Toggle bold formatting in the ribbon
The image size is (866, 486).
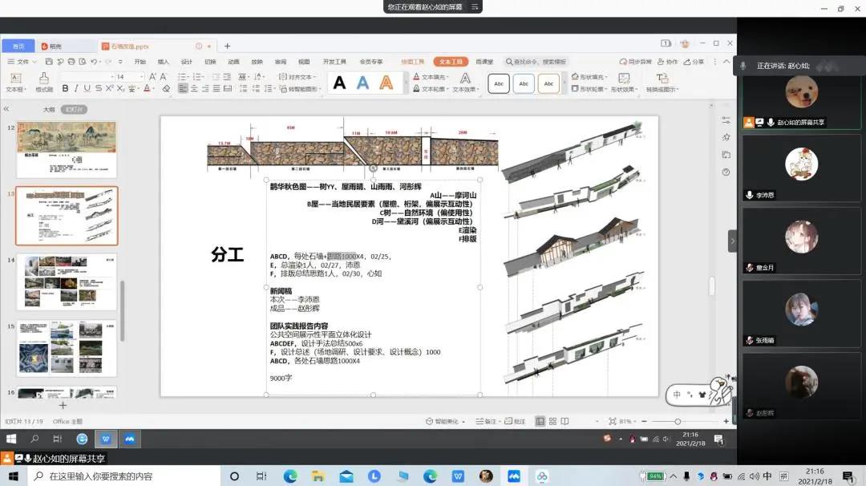tap(66, 89)
